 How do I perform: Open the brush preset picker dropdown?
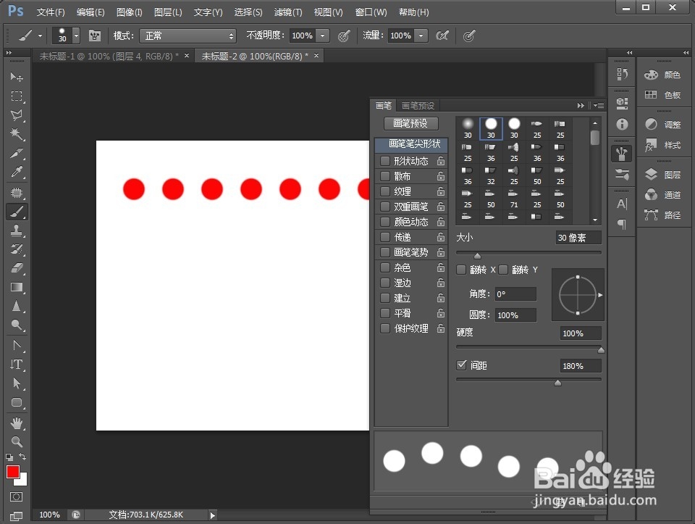coord(76,36)
